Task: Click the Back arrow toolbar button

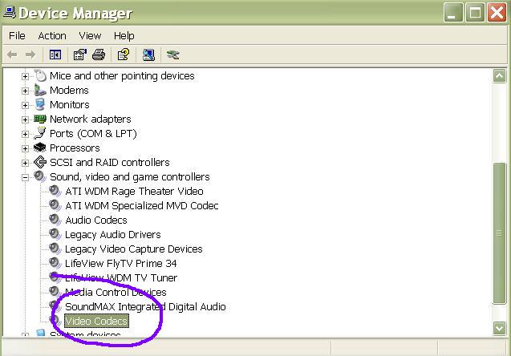Action: coord(12,55)
